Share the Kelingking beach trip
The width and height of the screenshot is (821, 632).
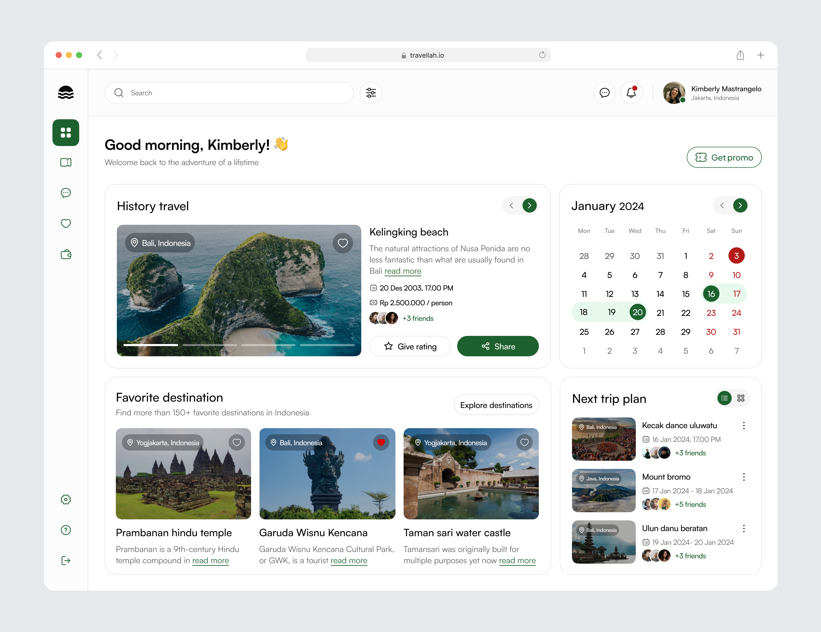click(x=498, y=346)
